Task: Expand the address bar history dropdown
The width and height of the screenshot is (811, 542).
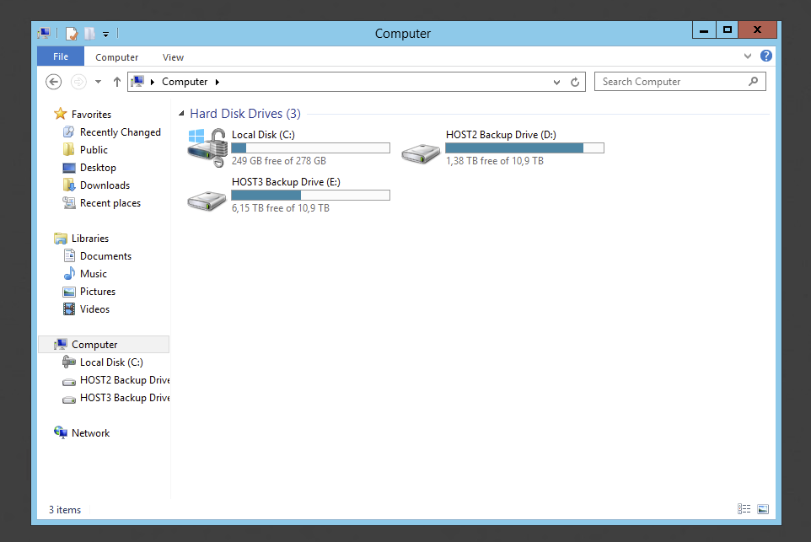Action: click(556, 82)
